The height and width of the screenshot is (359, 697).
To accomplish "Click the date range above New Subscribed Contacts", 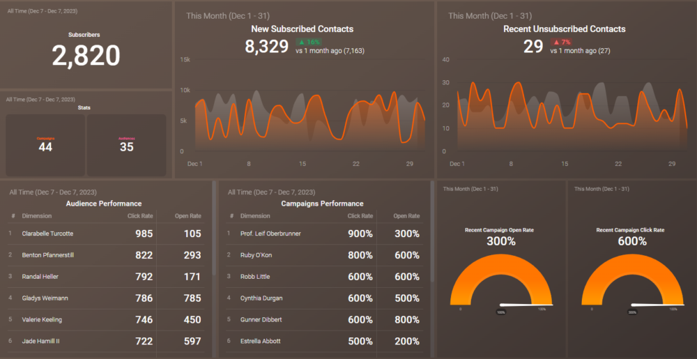I will [x=228, y=16].
